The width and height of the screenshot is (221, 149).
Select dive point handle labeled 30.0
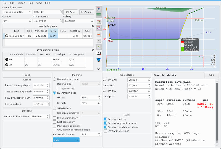tap(110, 39)
